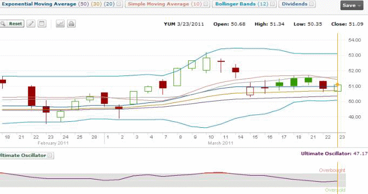Click the large green candlestick on March 8
Image resolution: width=368 pixels, height=194 pixels.
coord(177,77)
